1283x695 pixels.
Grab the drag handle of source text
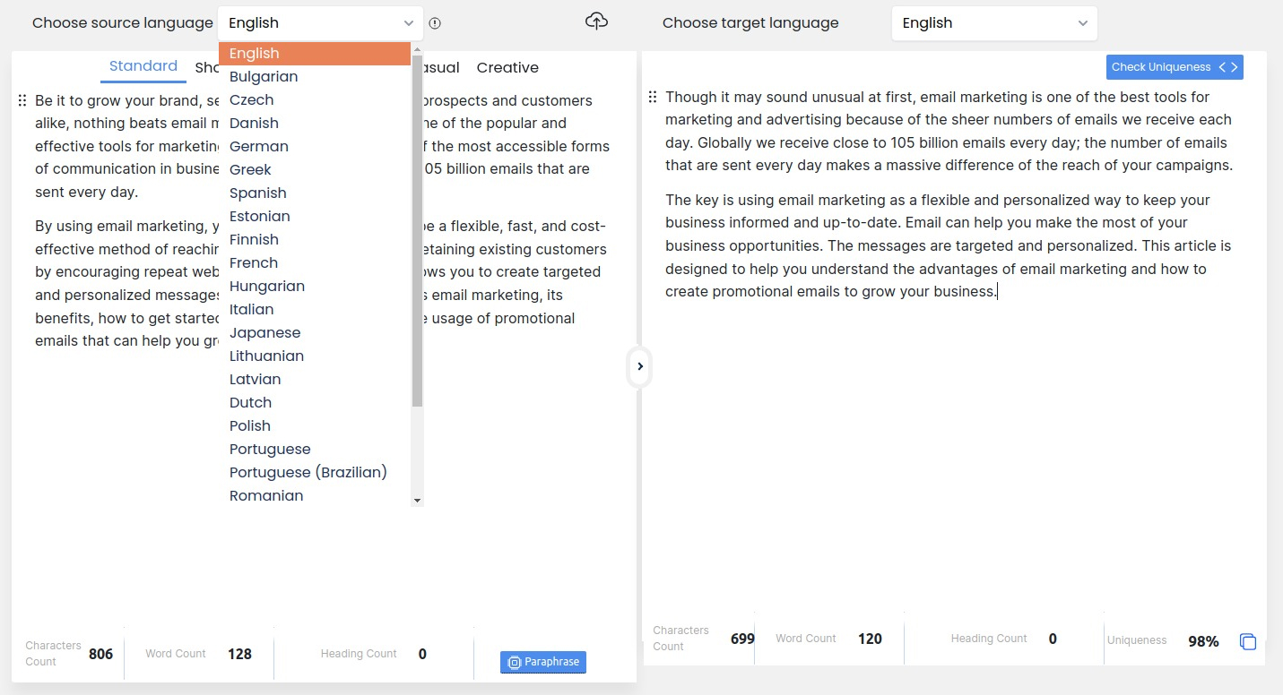[x=23, y=101]
